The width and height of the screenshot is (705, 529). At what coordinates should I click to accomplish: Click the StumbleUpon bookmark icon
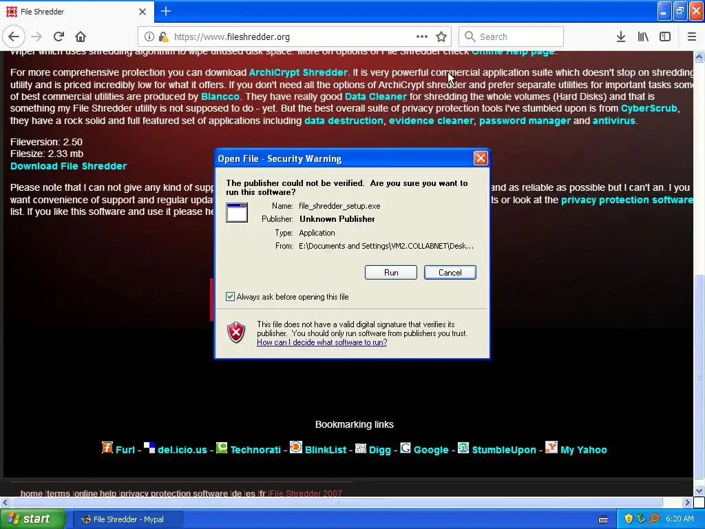[463, 448]
